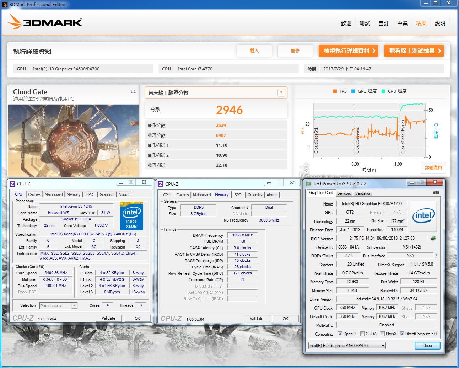Click the Intel Xeon E3 1245 name field
459x368 pixels.
pos(76,207)
